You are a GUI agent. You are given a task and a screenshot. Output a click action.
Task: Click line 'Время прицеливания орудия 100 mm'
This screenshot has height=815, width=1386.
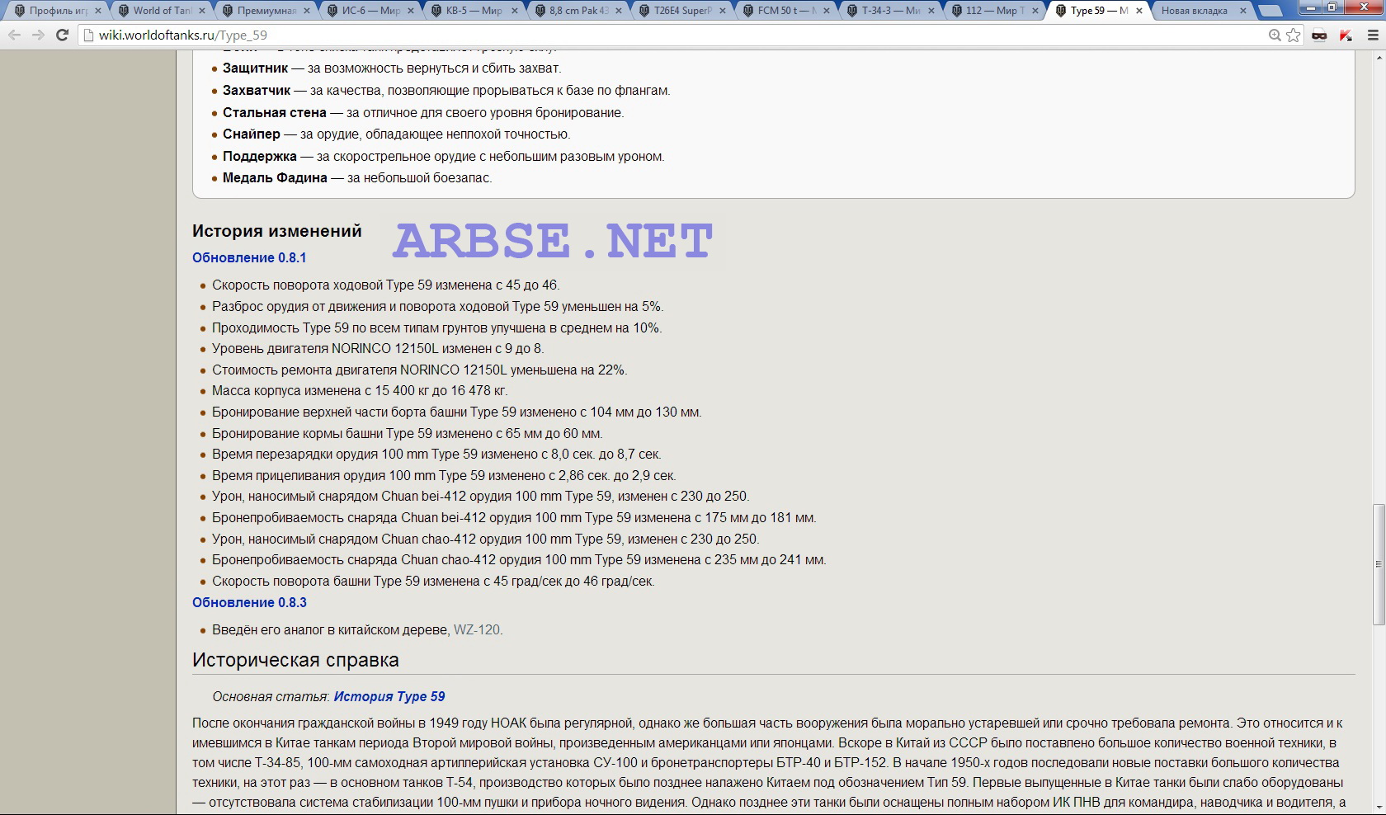click(444, 475)
